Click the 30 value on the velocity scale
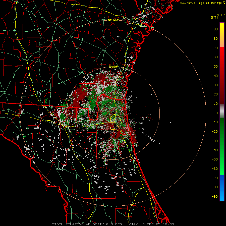 point(216,85)
